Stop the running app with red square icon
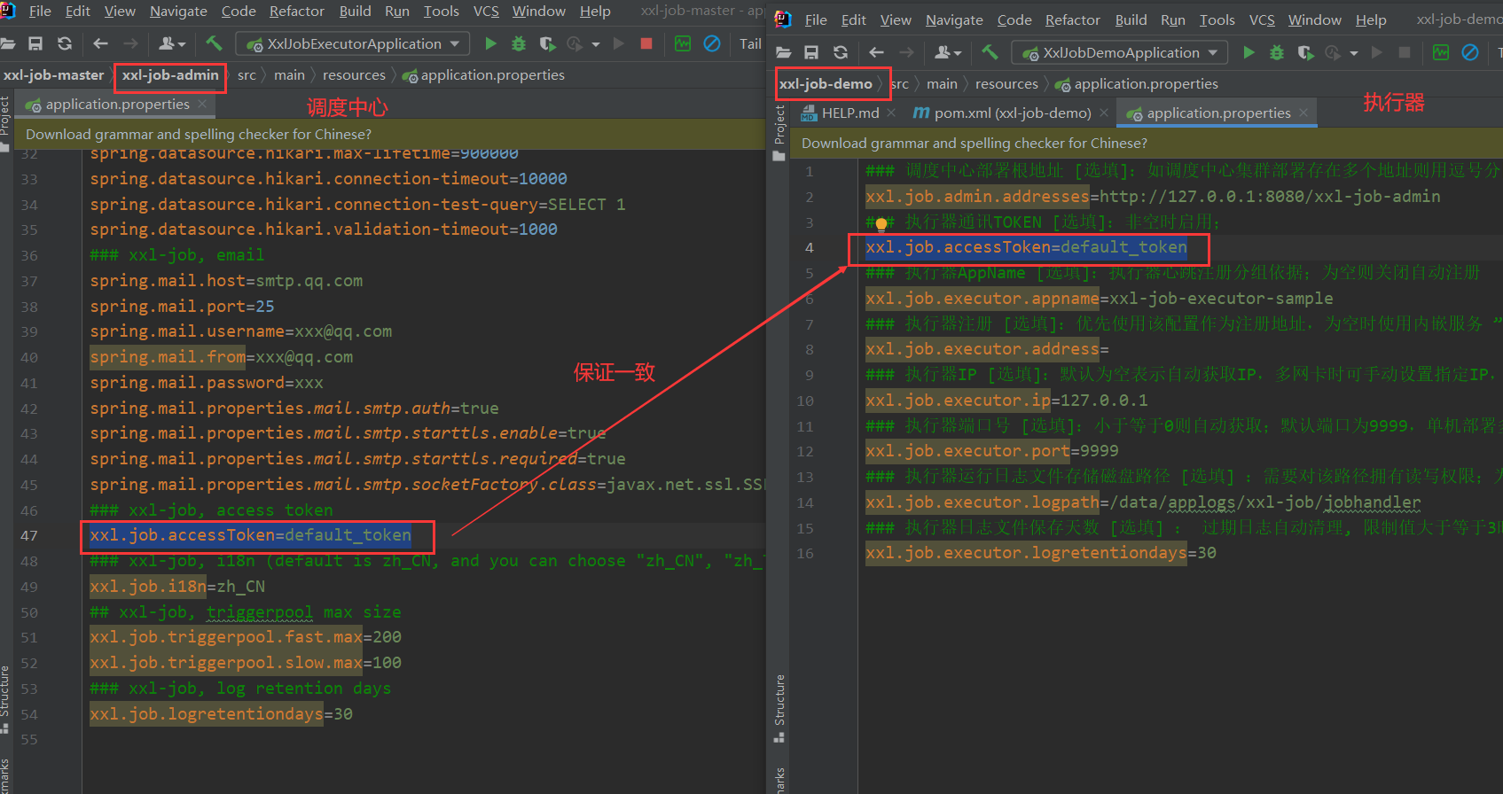This screenshot has height=794, width=1503. [x=646, y=43]
